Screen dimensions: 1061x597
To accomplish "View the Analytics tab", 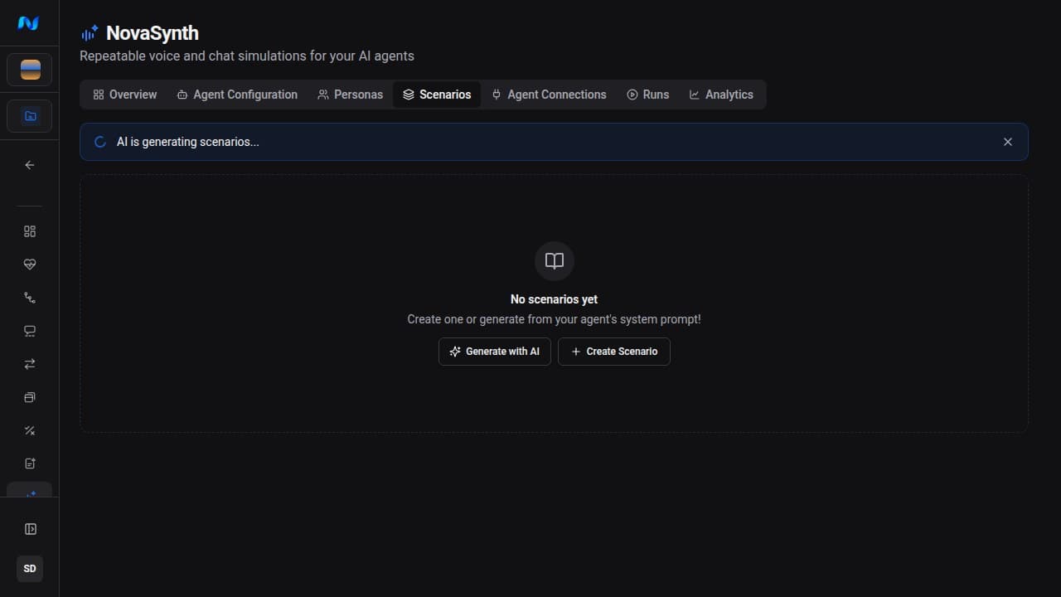I will click(721, 95).
